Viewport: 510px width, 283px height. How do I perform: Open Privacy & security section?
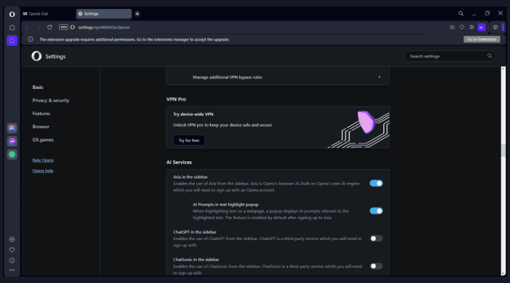[x=51, y=100]
